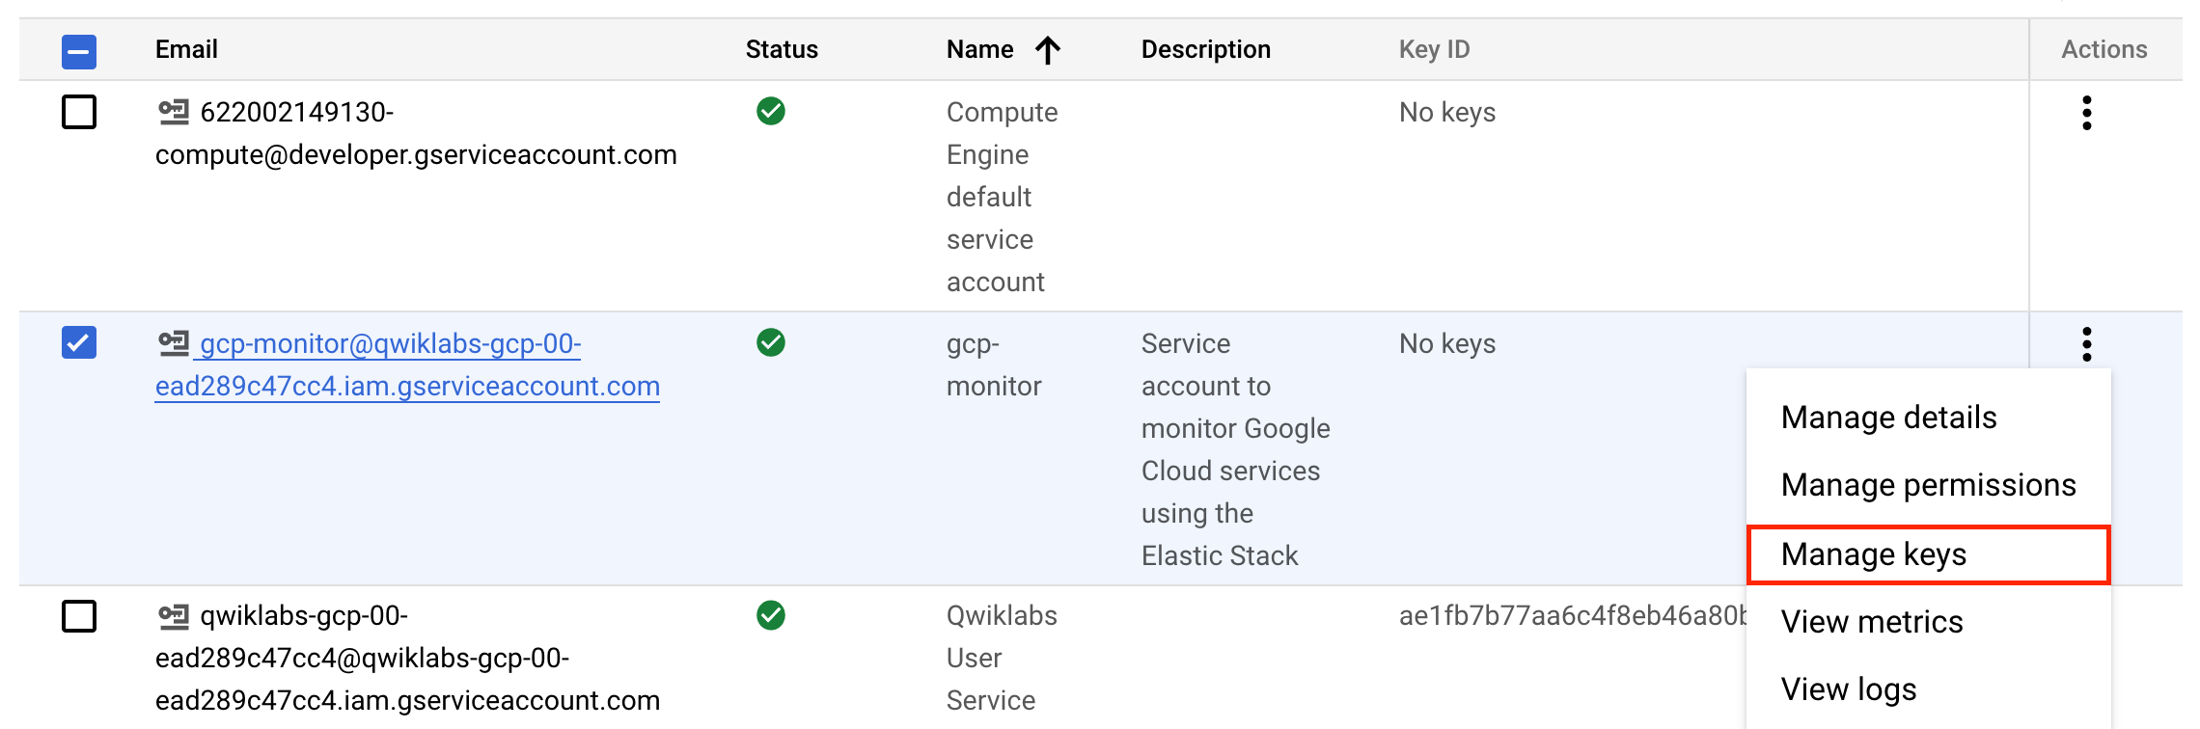Select Manage details in the dropdown menu
Viewport: 2200px width, 729px height.
[x=1888, y=418]
